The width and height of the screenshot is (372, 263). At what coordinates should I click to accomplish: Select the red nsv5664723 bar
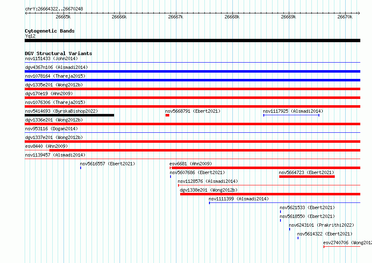pyautogui.click(x=307, y=177)
